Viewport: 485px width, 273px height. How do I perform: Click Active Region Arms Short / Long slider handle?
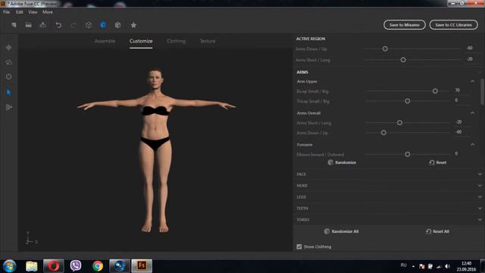pos(403,60)
